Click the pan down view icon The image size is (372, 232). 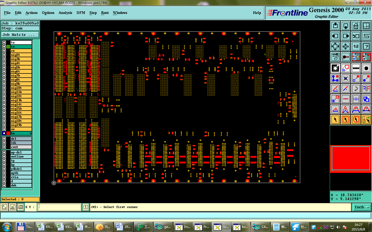pyautogui.click(x=346, y=26)
